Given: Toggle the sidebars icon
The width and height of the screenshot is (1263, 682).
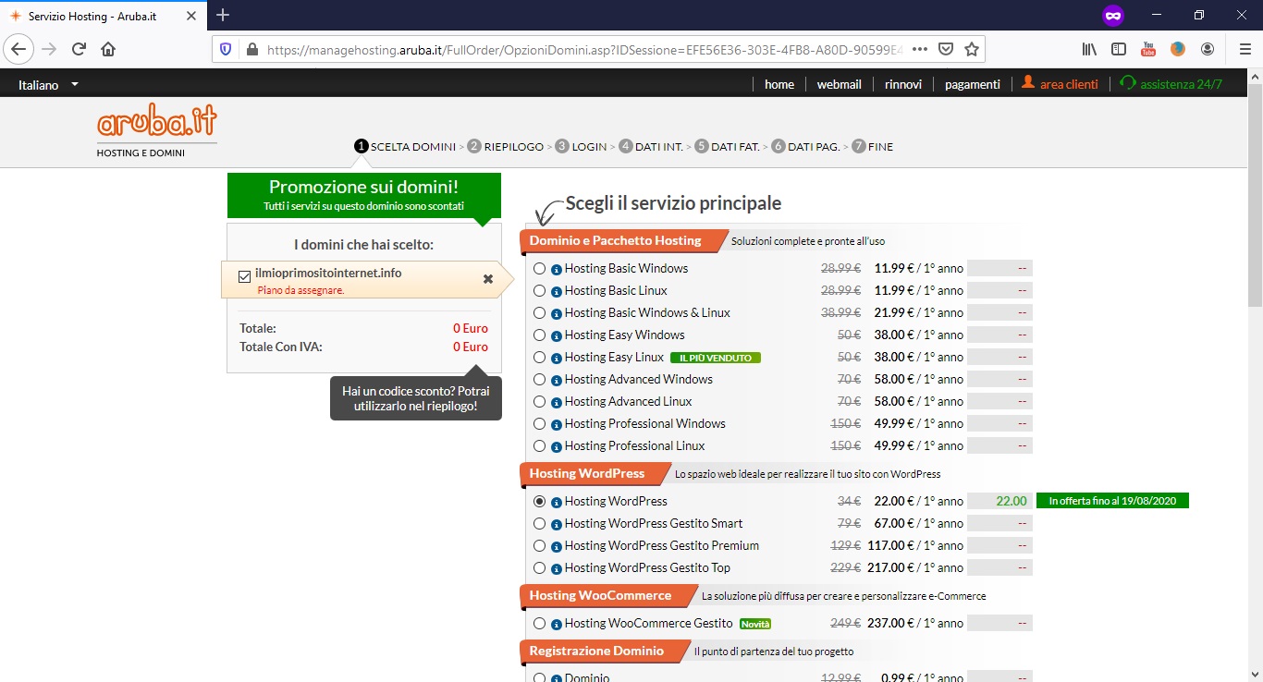Looking at the screenshot, I should click(1119, 49).
